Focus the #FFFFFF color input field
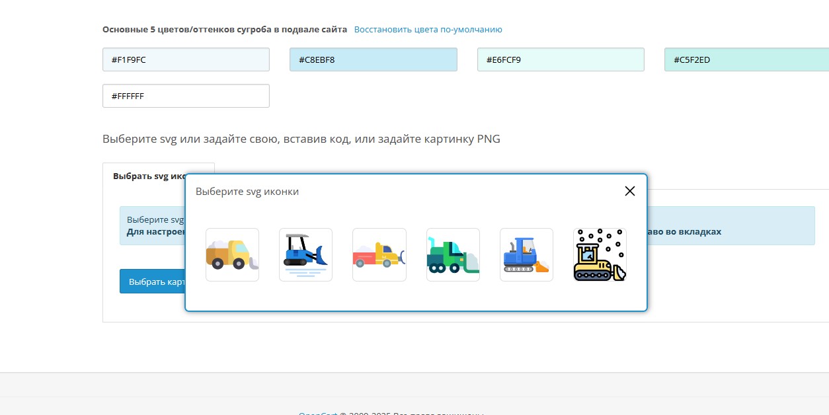Image resolution: width=829 pixels, height=415 pixels. [186, 96]
